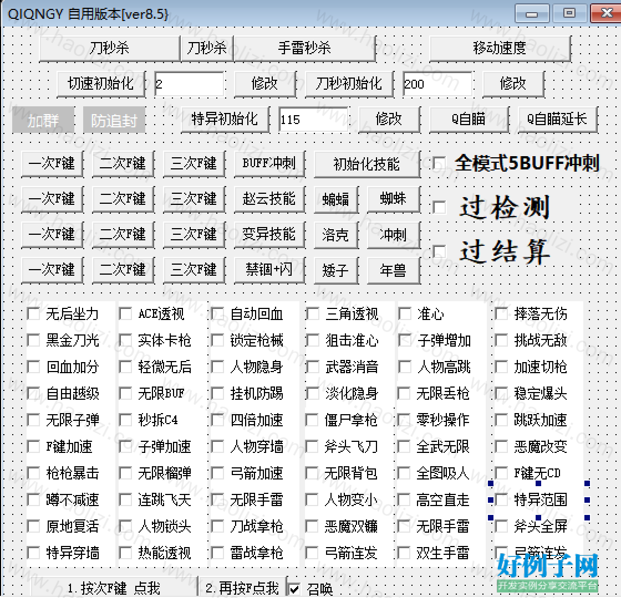Toggle 摔落无伤 checkbox

point(501,314)
